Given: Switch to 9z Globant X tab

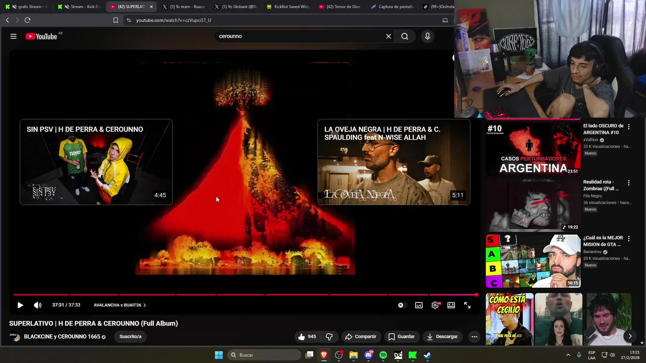Looking at the screenshot, I should point(236,7).
